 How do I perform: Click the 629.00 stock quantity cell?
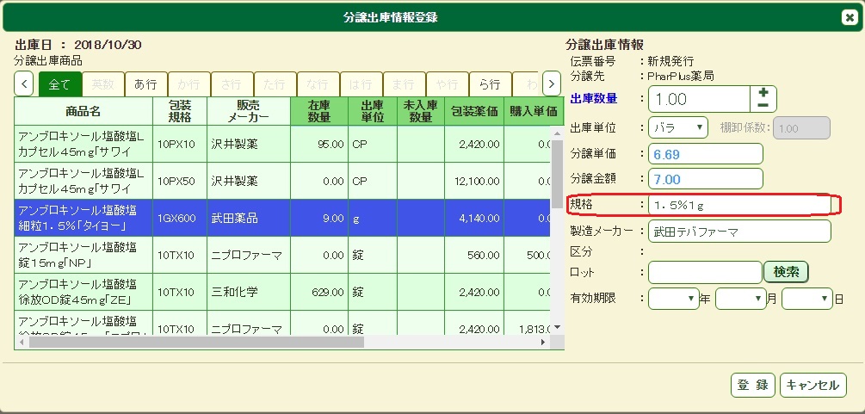click(x=319, y=292)
